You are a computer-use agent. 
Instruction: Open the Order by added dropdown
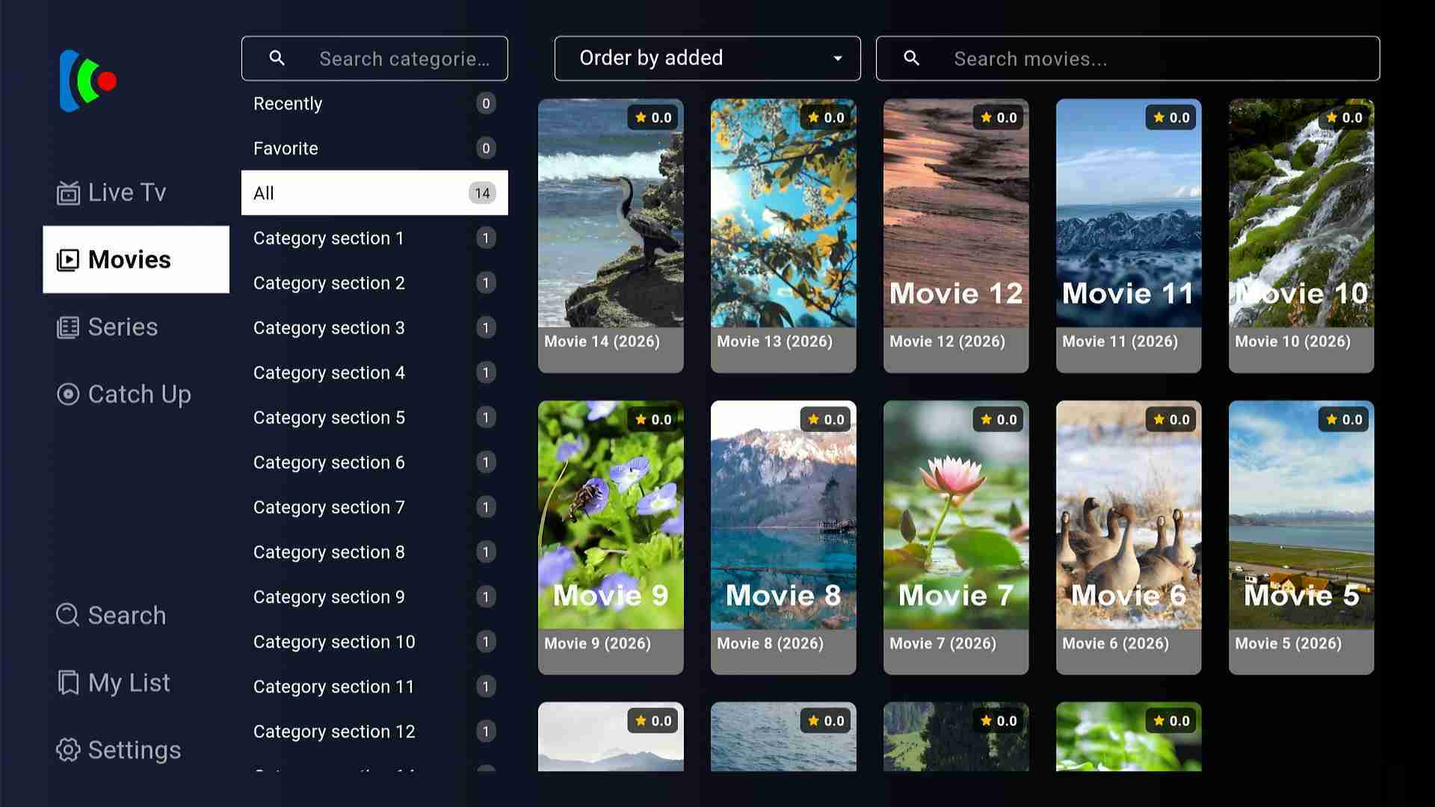(x=707, y=58)
